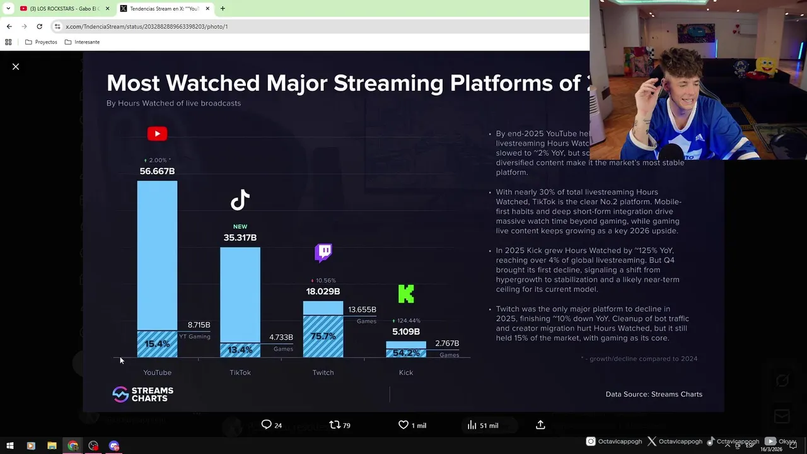Click 'By Hours Watched of live broadcasts' subtitle
This screenshot has height=454, width=807.
(173, 103)
